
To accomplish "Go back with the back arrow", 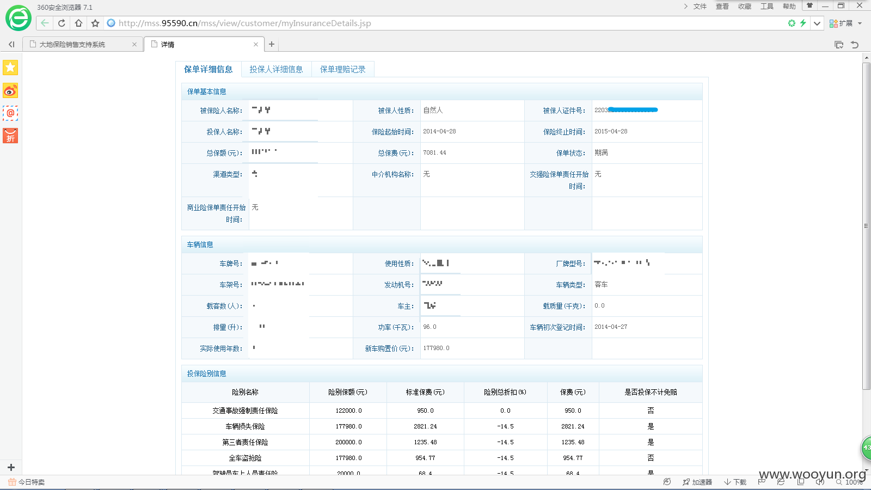I will tap(45, 23).
